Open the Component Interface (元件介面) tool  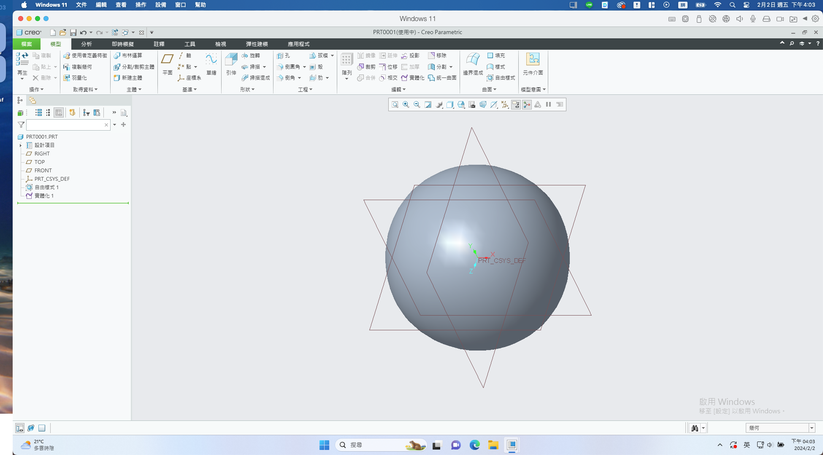pos(533,64)
